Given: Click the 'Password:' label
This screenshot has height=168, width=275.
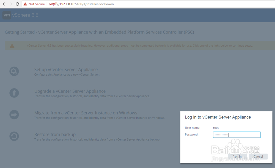Looking at the screenshot, I should [192, 135].
